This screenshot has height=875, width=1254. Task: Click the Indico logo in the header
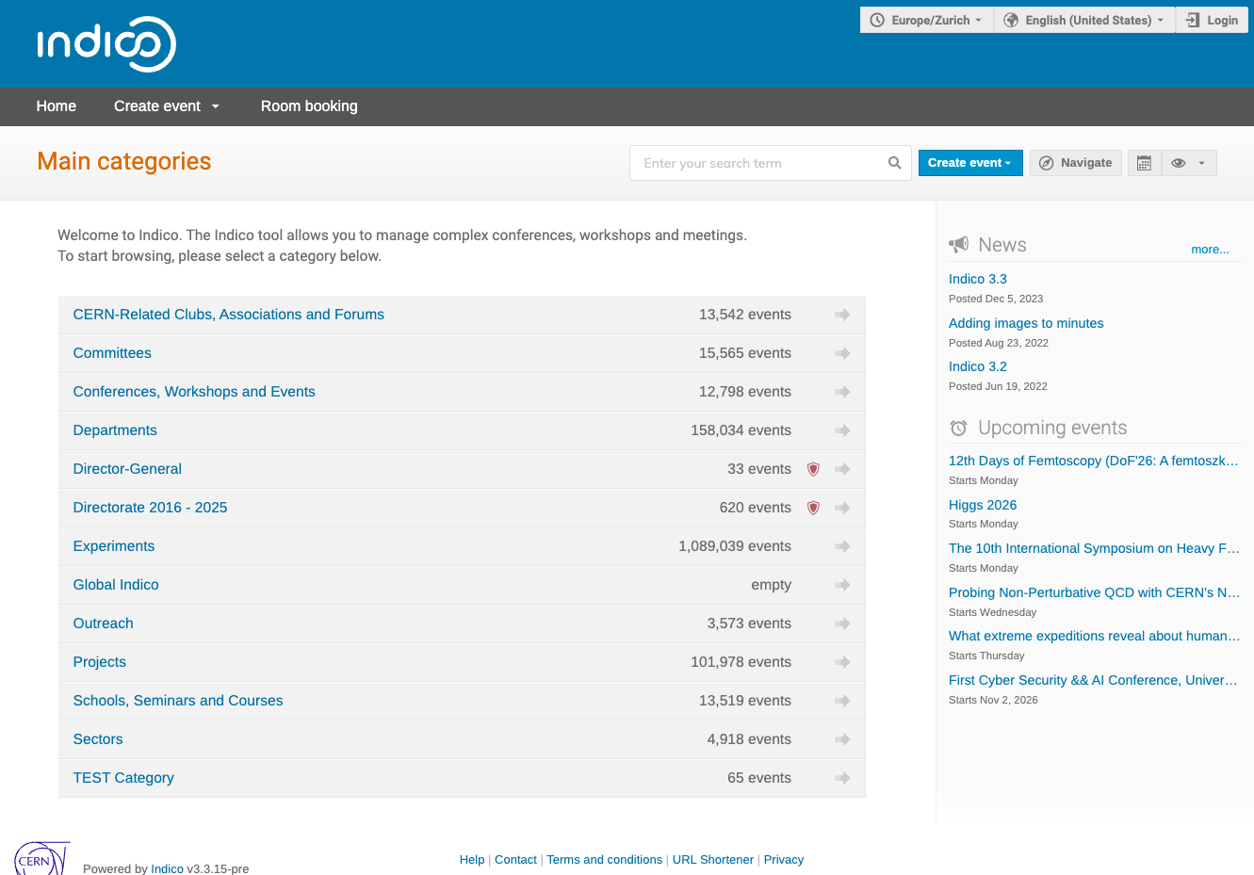[x=106, y=44]
